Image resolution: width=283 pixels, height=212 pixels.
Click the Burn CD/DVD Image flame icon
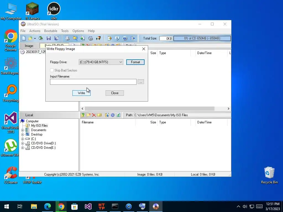98,38
